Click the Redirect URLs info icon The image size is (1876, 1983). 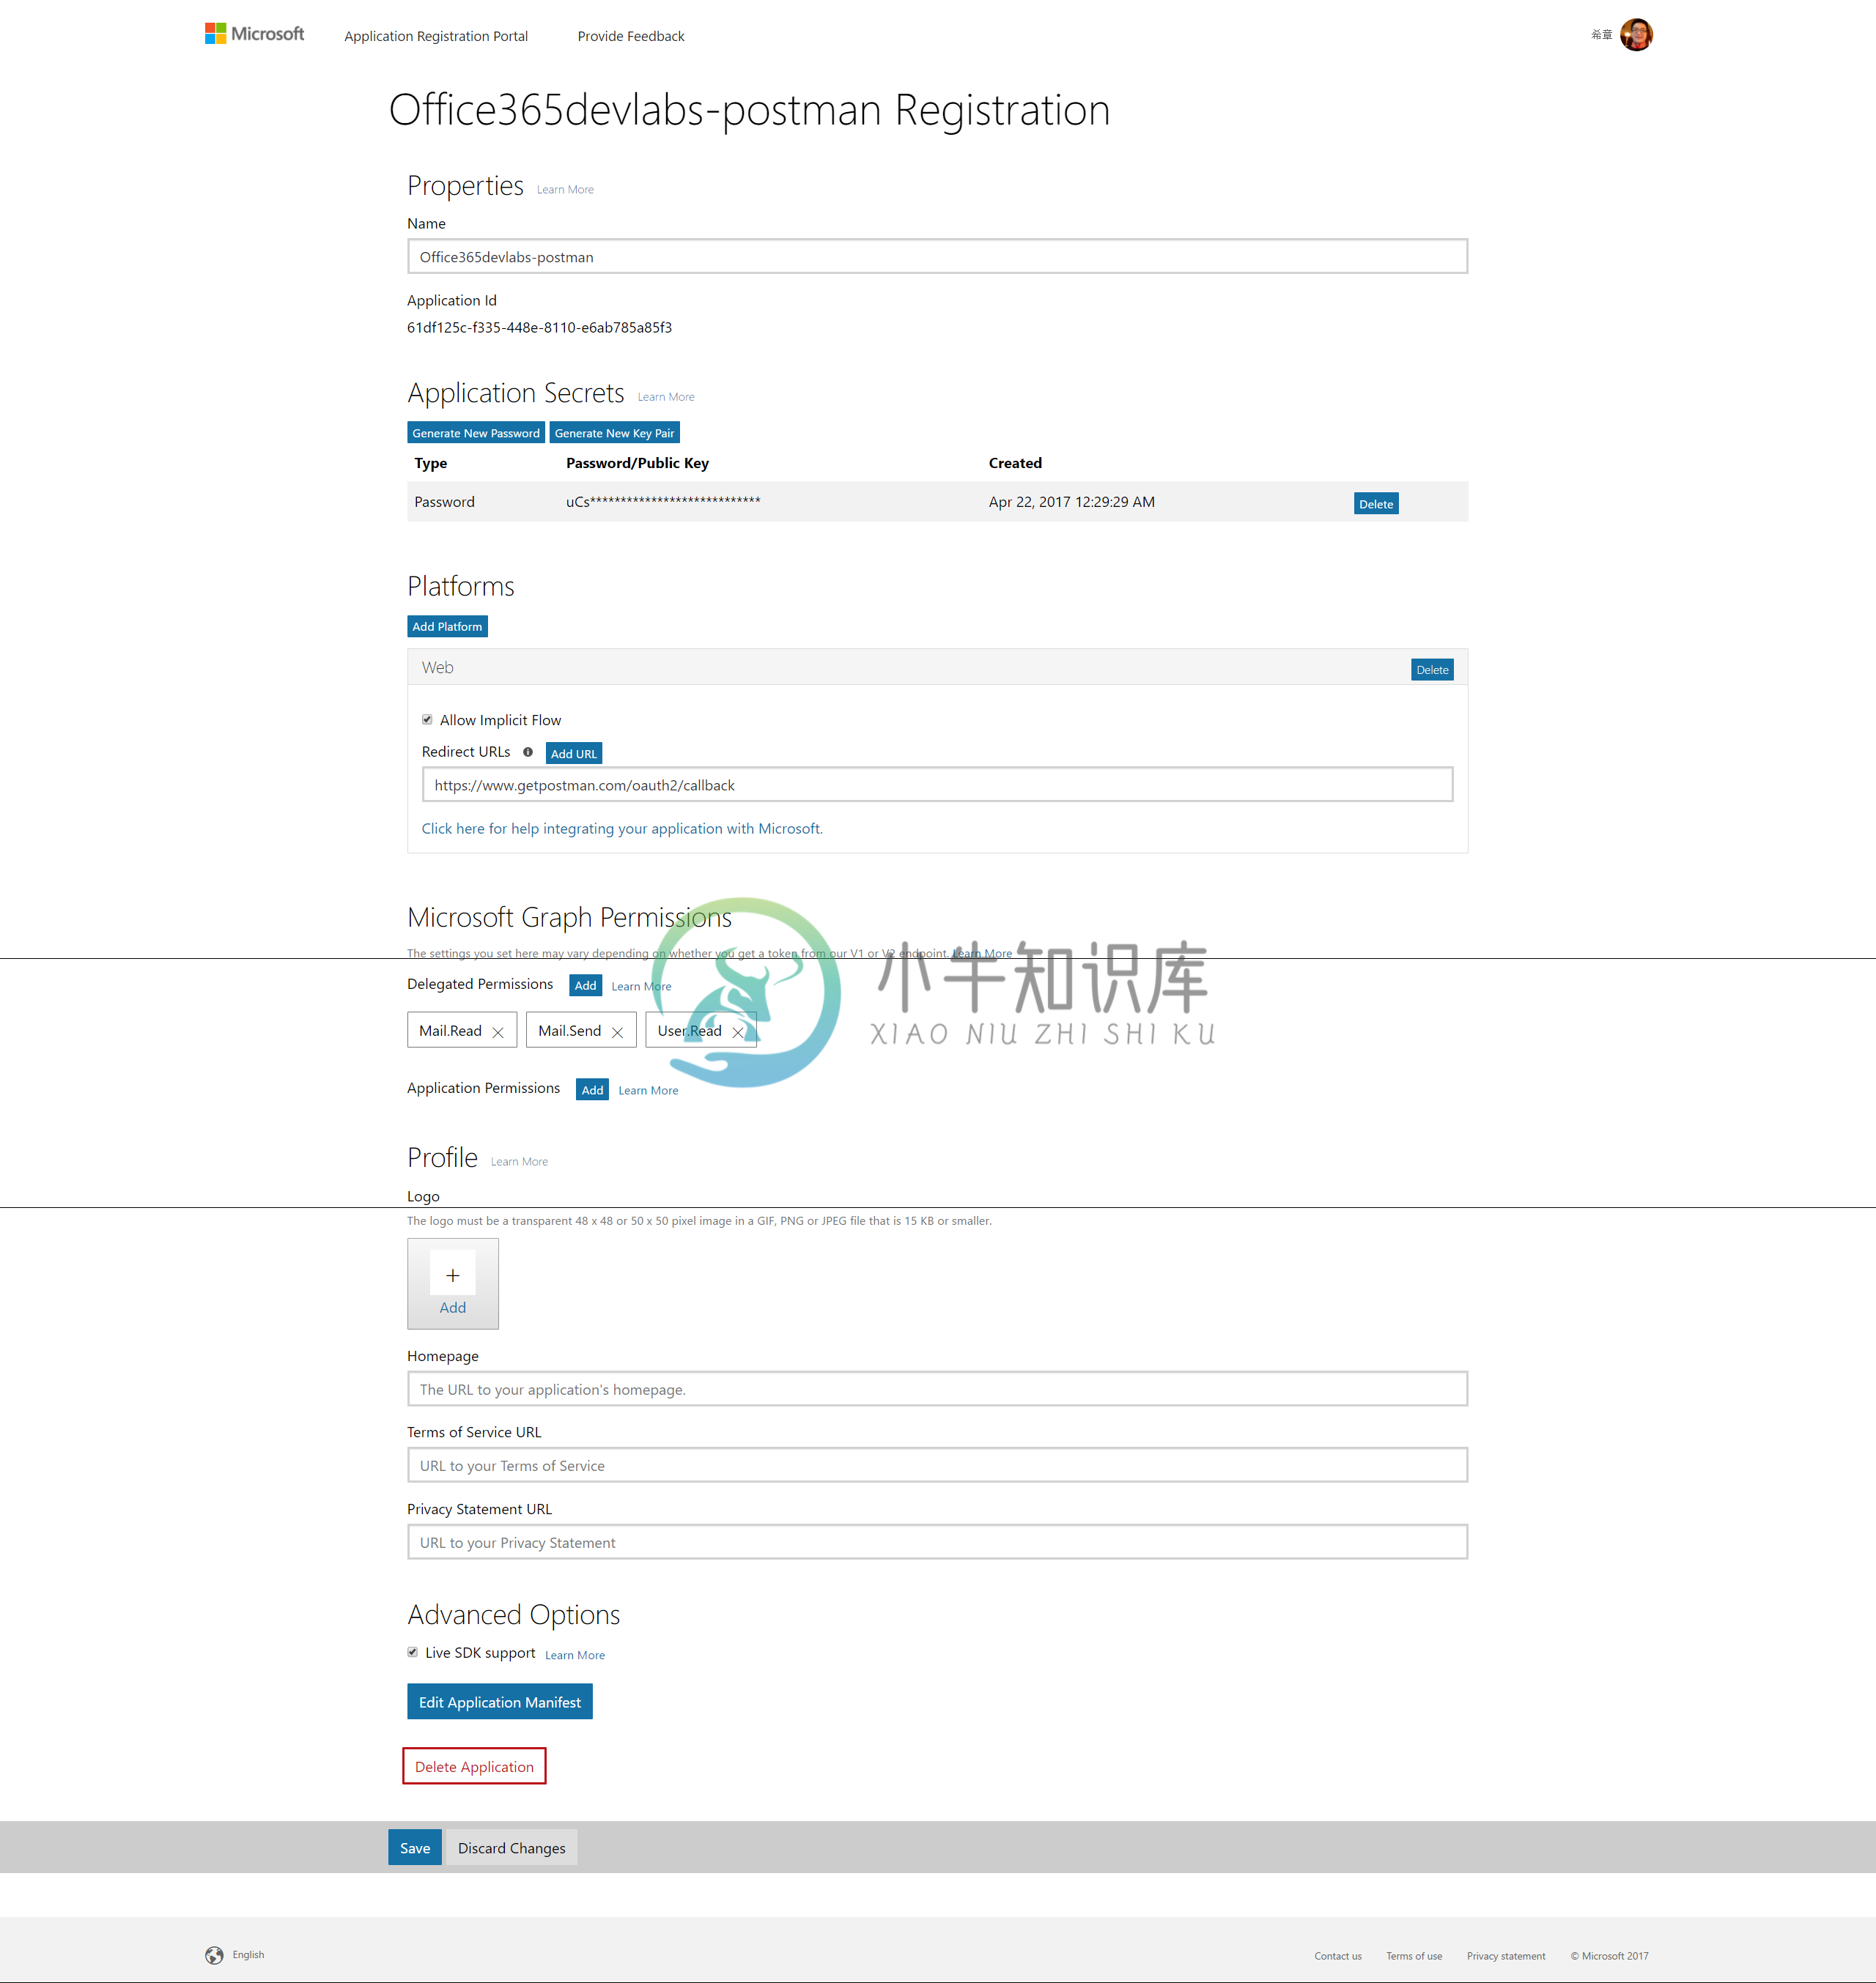(x=527, y=752)
